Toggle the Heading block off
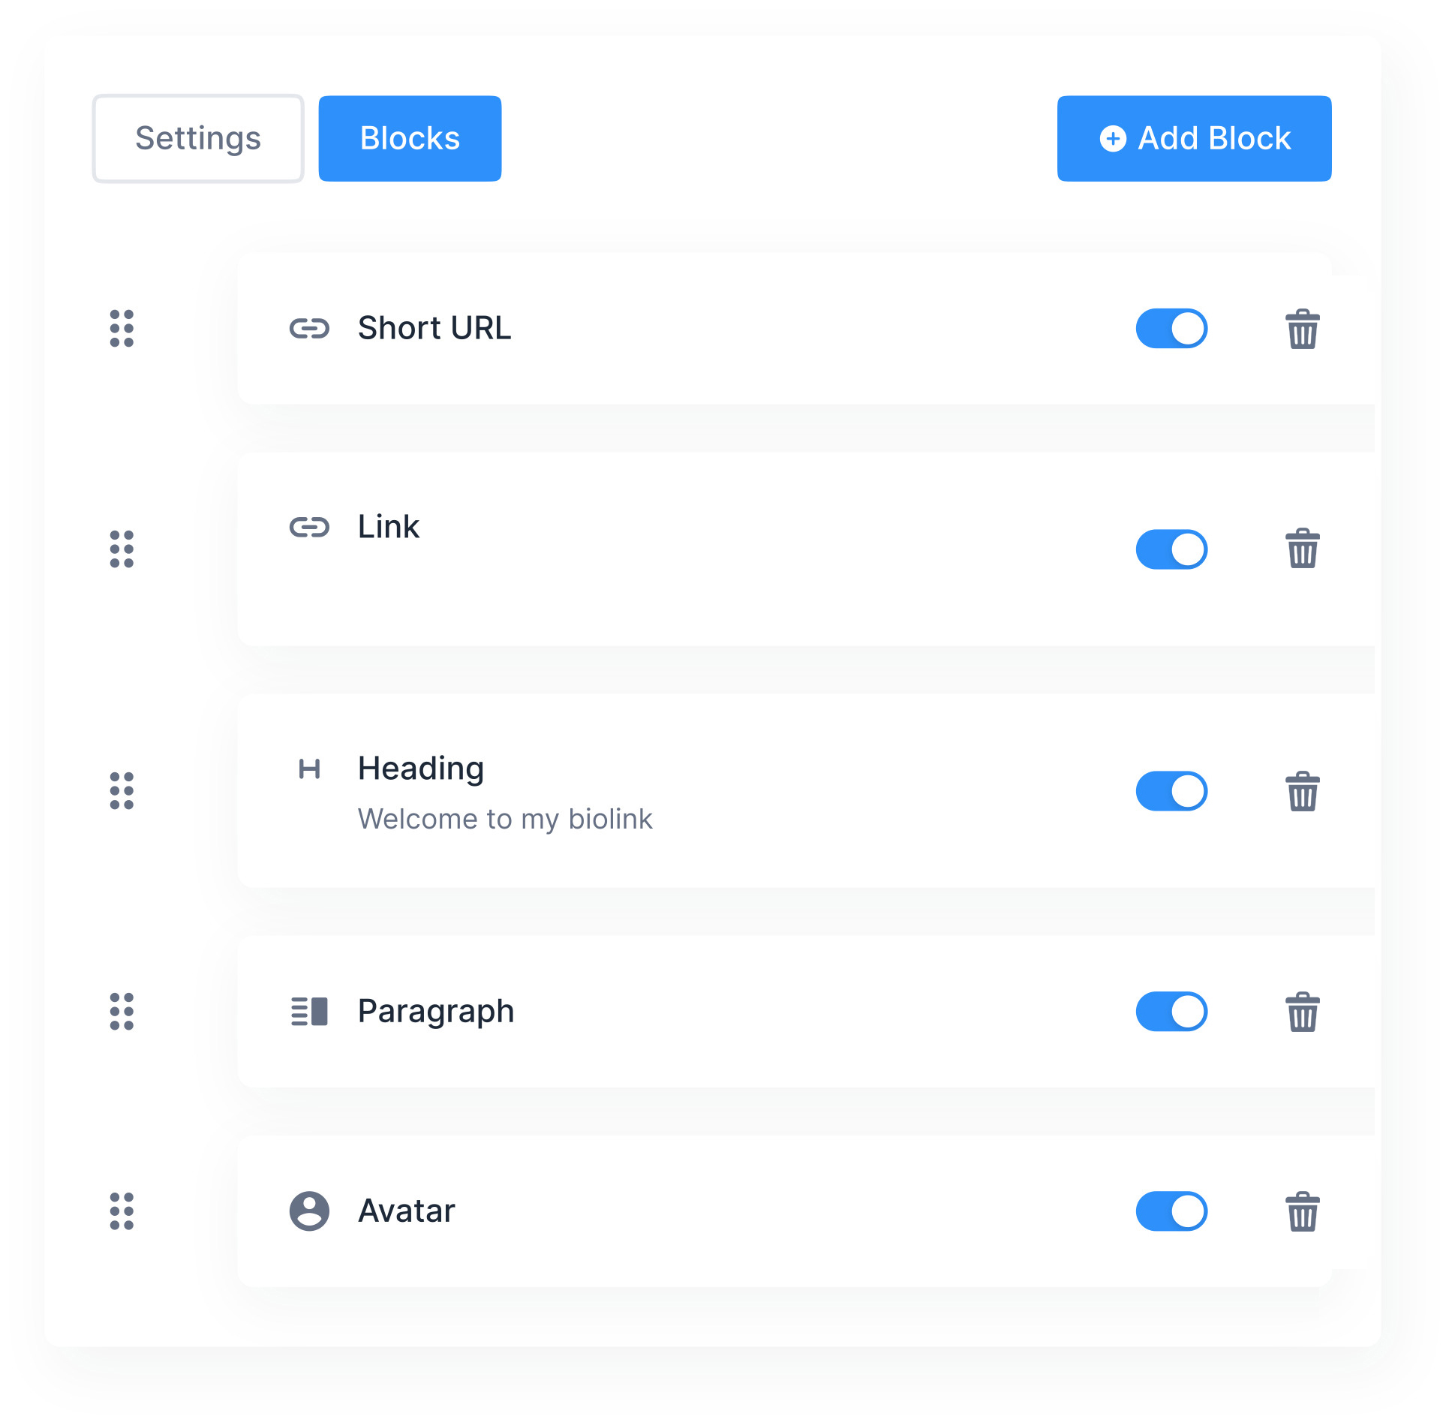The width and height of the screenshot is (1449, 1426). [1171, 791]
